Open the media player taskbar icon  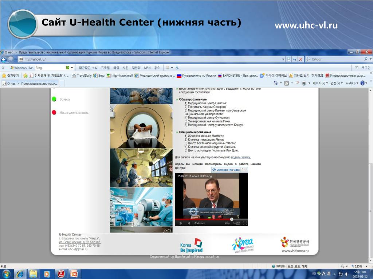[x=47, y=274]
